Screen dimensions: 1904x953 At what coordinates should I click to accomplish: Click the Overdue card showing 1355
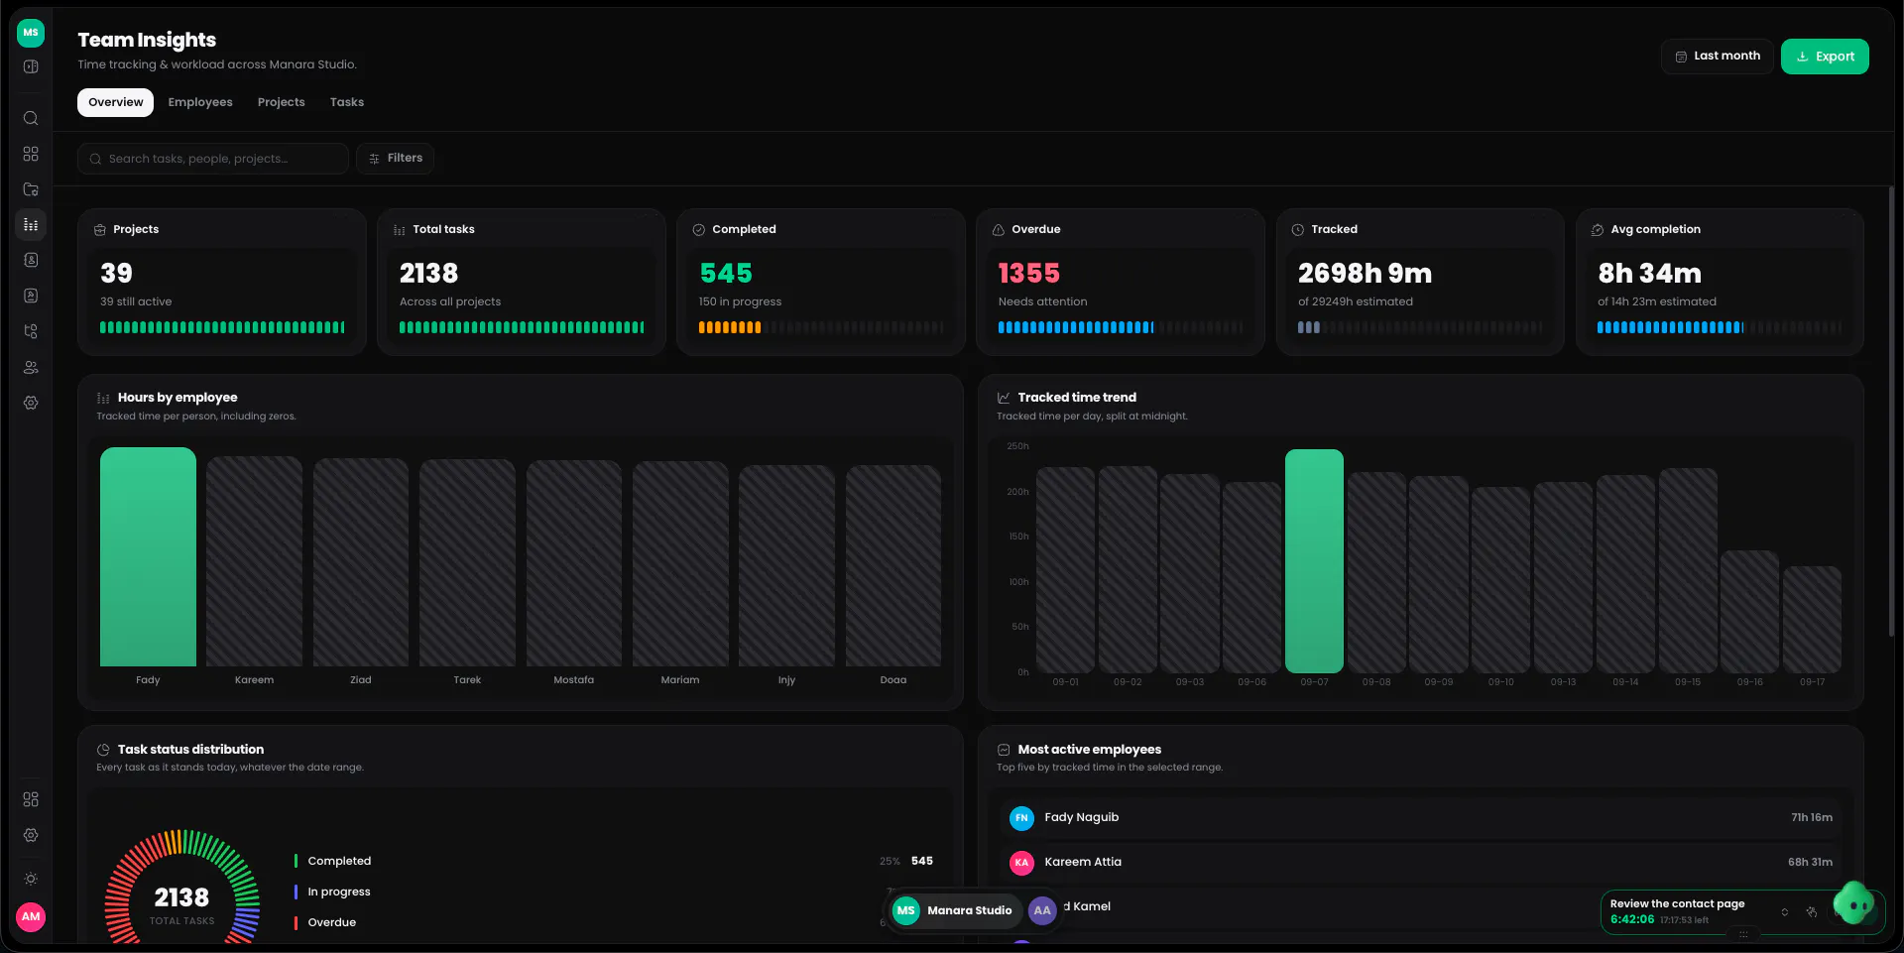[x=1120, y=282]
